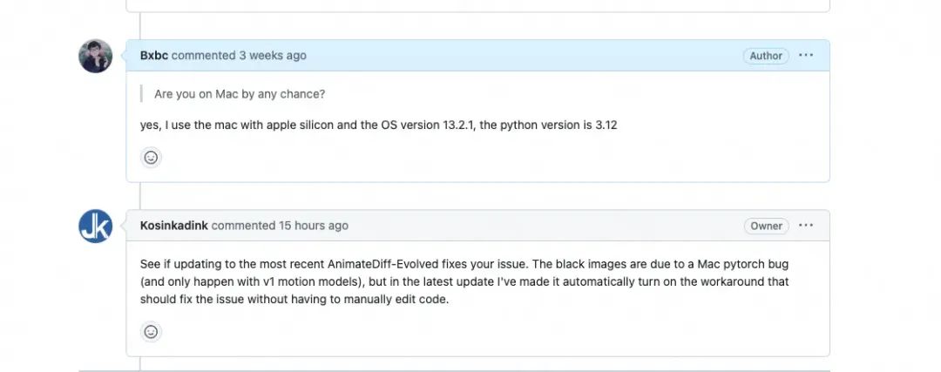The image size is (941, 372).
Task: Click the Owner badge
Action: (766, 226)
